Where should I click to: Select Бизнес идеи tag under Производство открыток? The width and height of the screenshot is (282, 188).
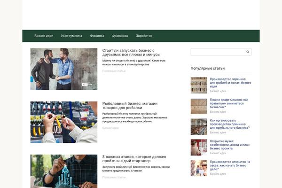click(218, 174)
